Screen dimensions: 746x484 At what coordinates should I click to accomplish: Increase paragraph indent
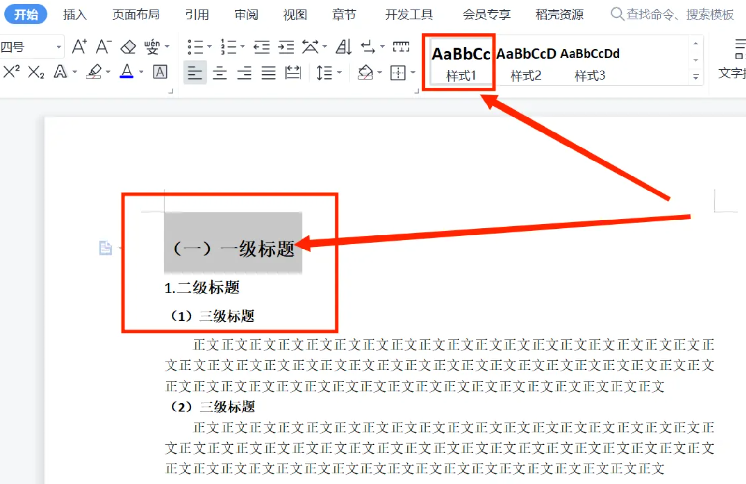[x=286, y=47]
